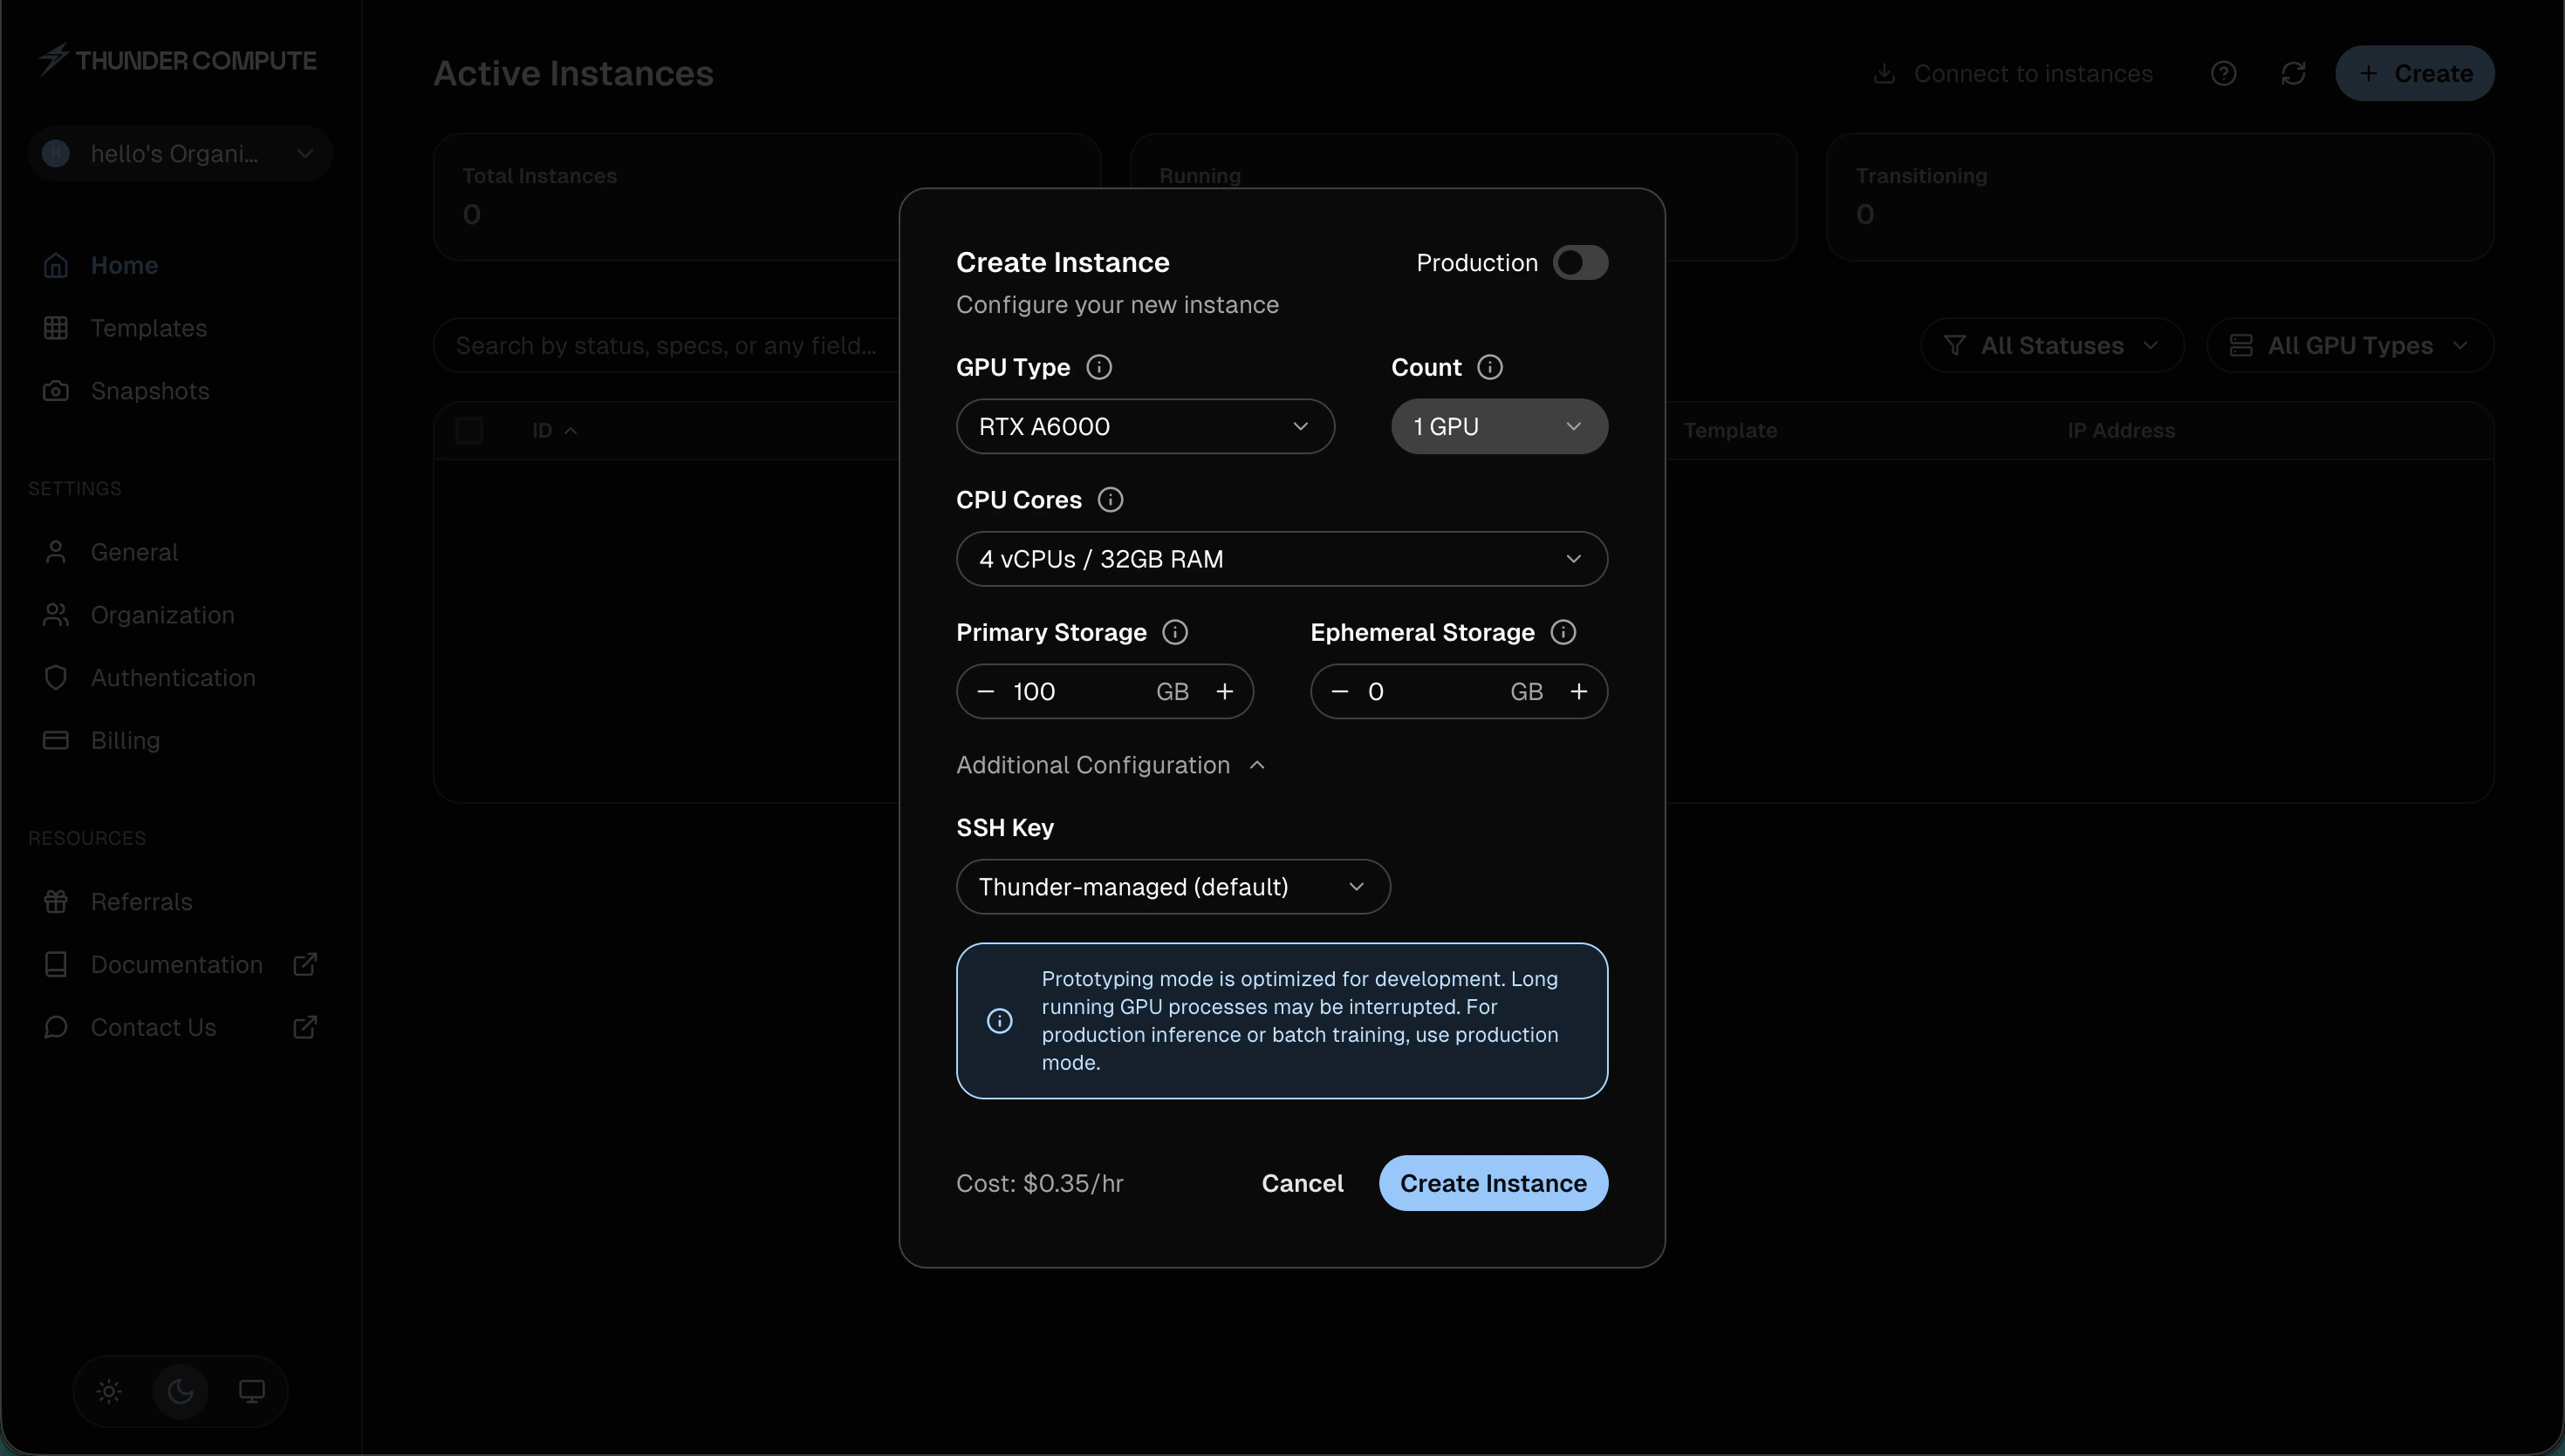This screenshot has width=2565, height=1456.
Task: Click the Primary Storage info icon
Action: pyautogui.click(x=1174, y=633)
